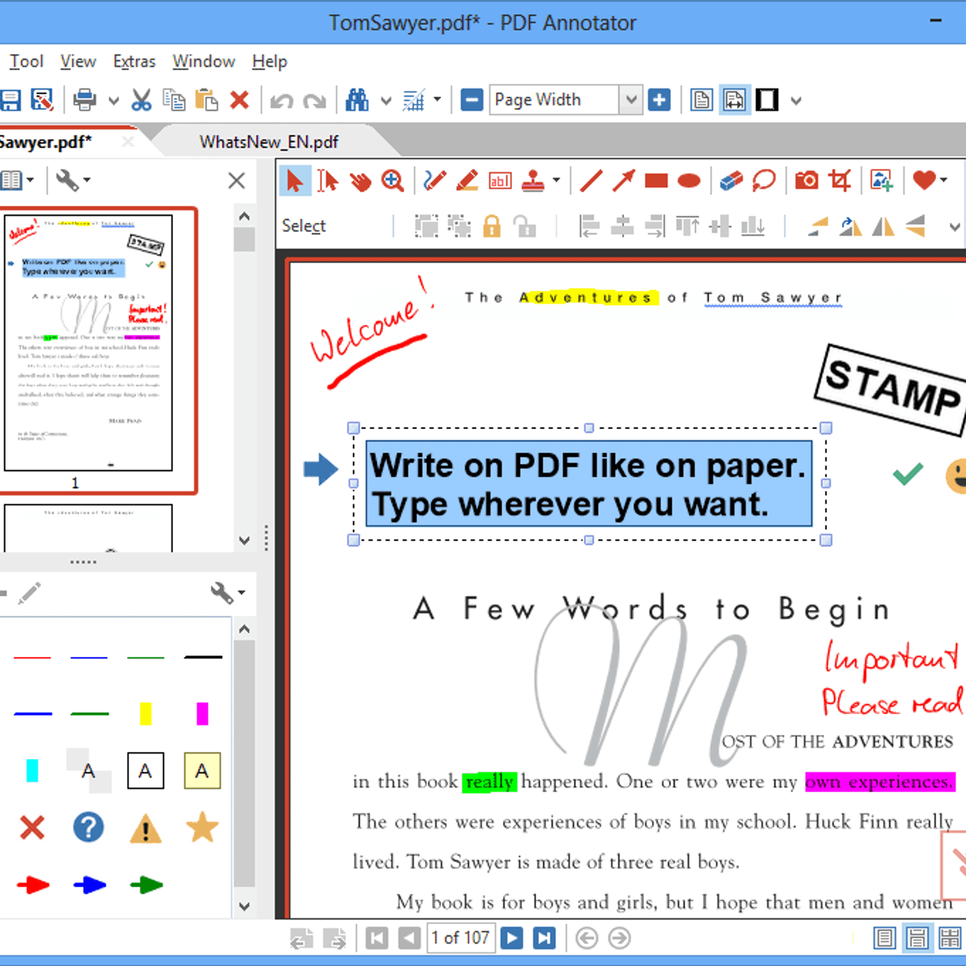Open the Extras menu
Viewport: 966px width, 966px height.
134,61
